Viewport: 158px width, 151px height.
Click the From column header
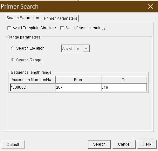[x=79, y=80]
